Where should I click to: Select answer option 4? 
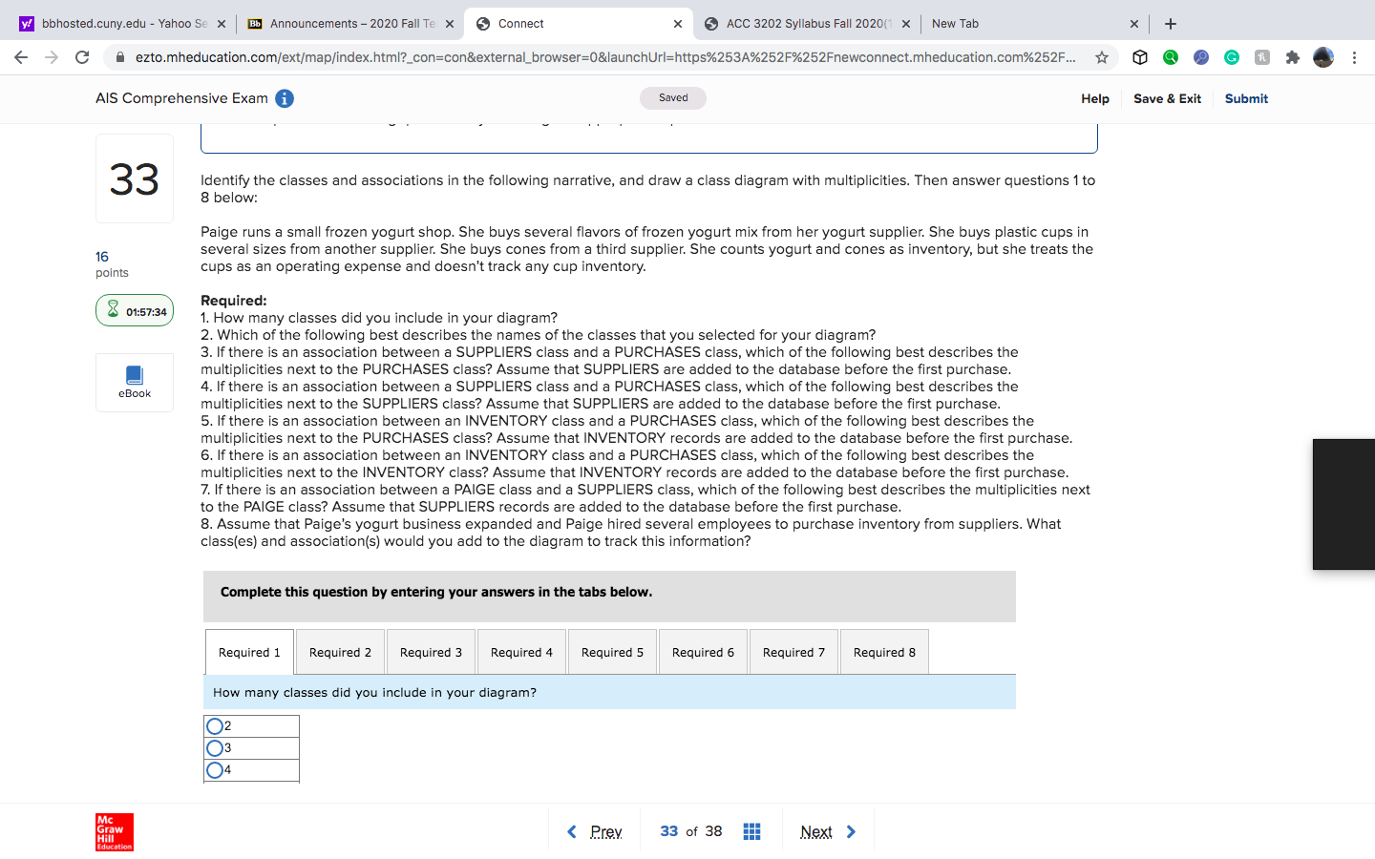(215, 770)
